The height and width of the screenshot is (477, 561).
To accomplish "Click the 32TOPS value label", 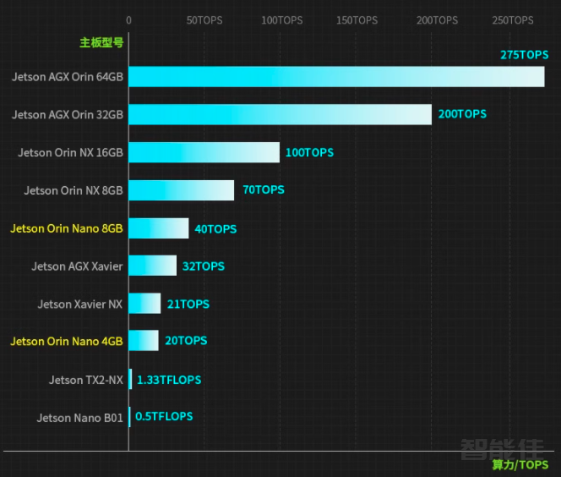I will [x=204, y=266].
